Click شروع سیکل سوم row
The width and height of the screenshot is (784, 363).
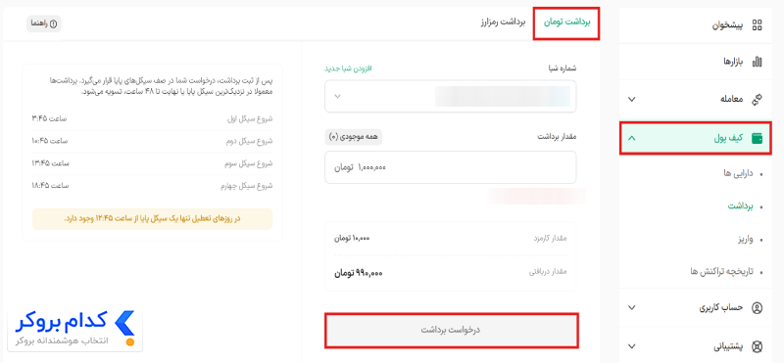tap(152, 163)
